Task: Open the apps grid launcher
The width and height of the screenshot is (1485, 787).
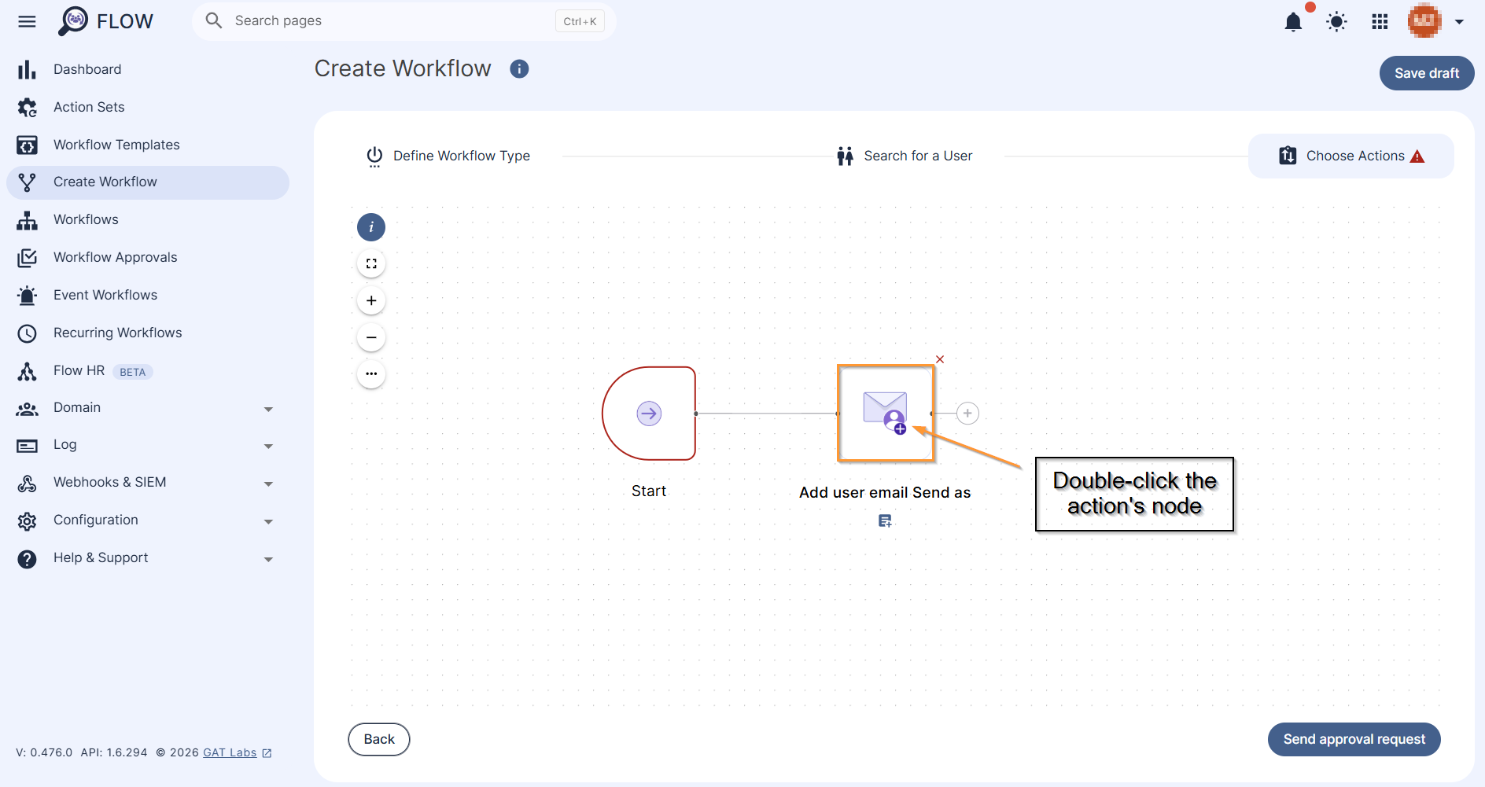Action: [x=1380, y=21]
